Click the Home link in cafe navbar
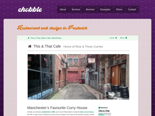Image resolution: width=155 pixels, height=116 pixels. pyautogui.click(x=112, y=38)
